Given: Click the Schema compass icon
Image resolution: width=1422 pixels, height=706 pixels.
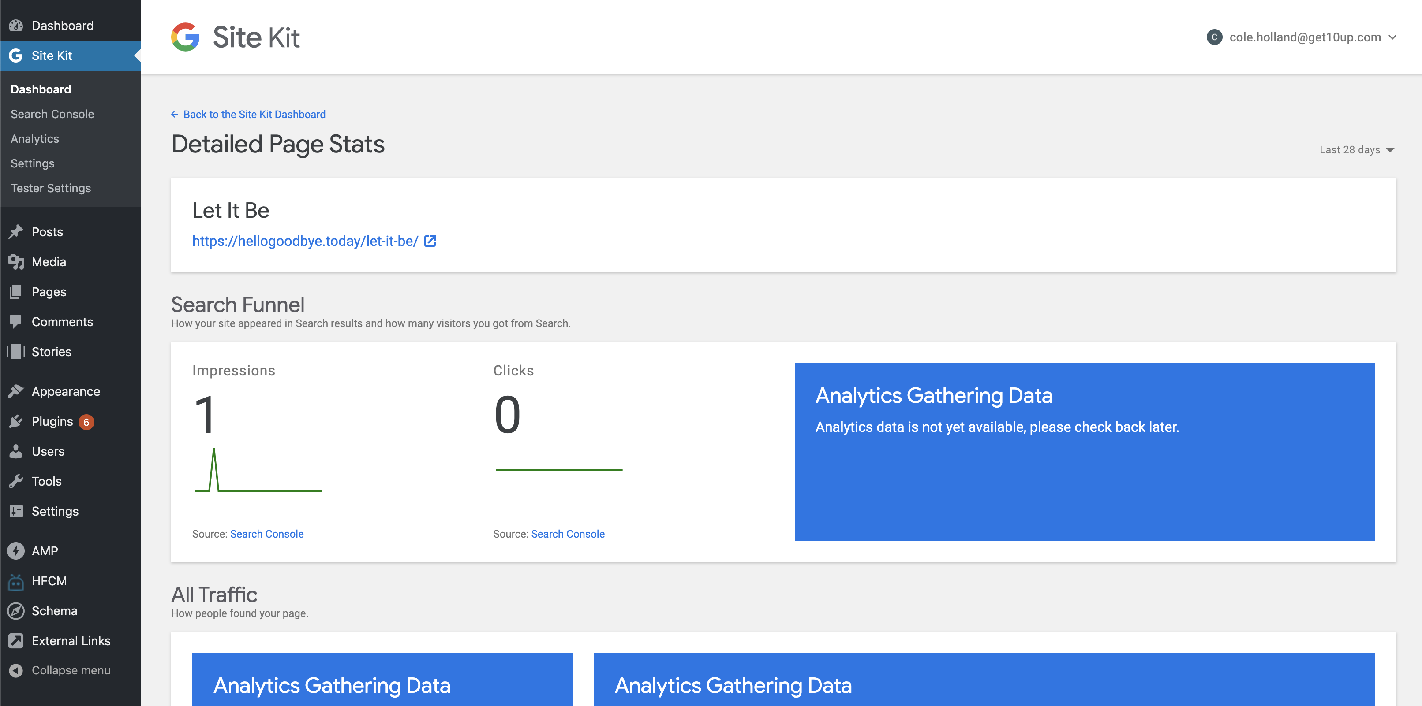Looking at the screenshot, I should [16, 611].
